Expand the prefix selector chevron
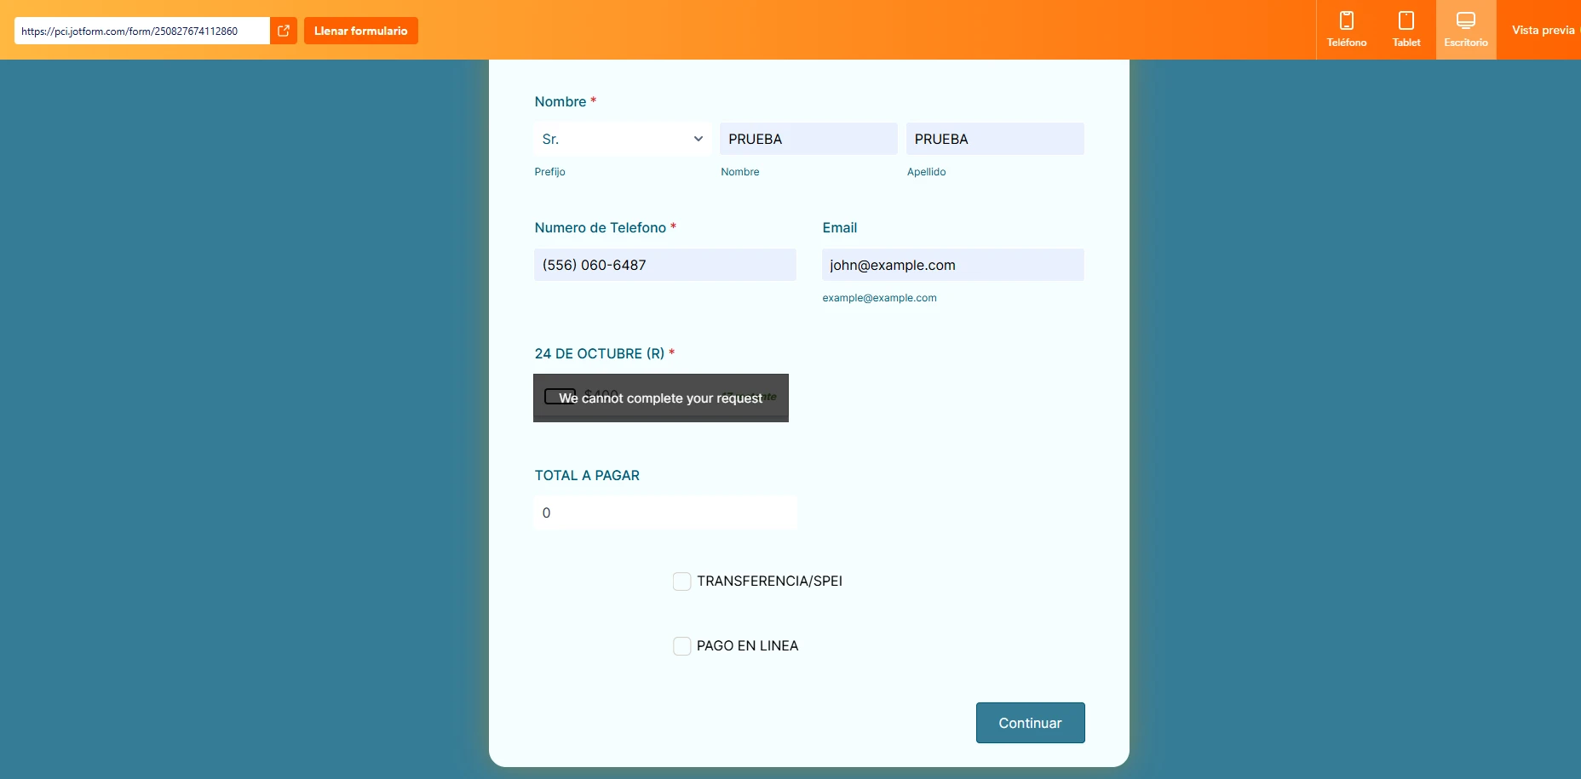 click(x=699, y=139)
